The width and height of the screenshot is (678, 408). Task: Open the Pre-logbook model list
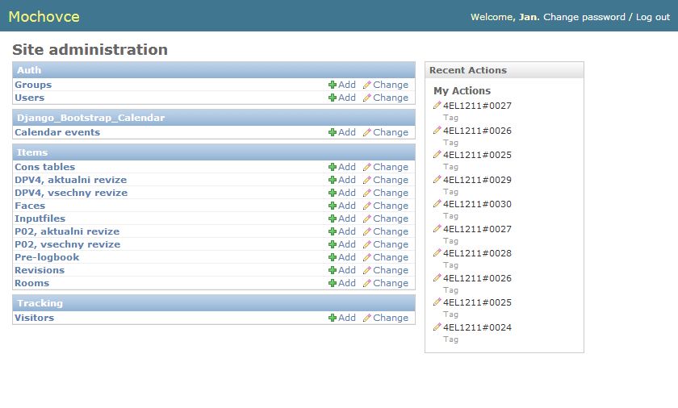[x=47, y=257]
